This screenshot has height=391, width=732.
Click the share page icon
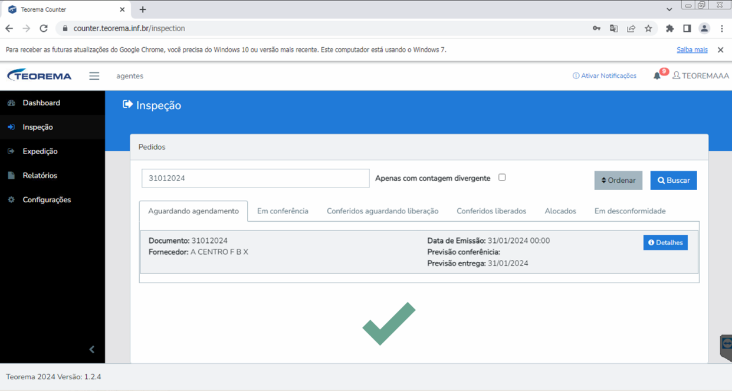click(631, 28)
